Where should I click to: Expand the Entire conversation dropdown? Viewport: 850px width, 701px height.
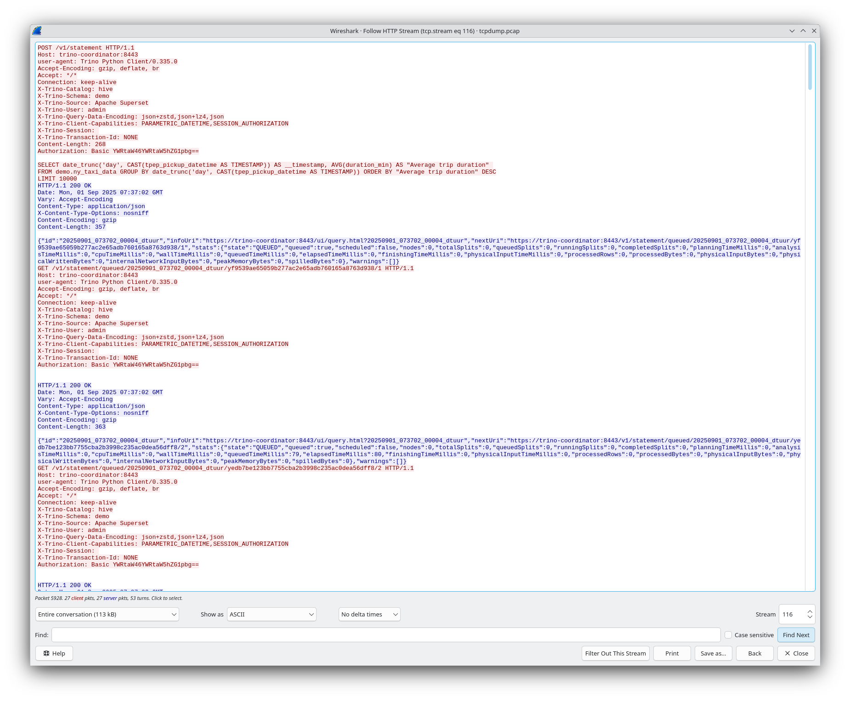[107, 614]
